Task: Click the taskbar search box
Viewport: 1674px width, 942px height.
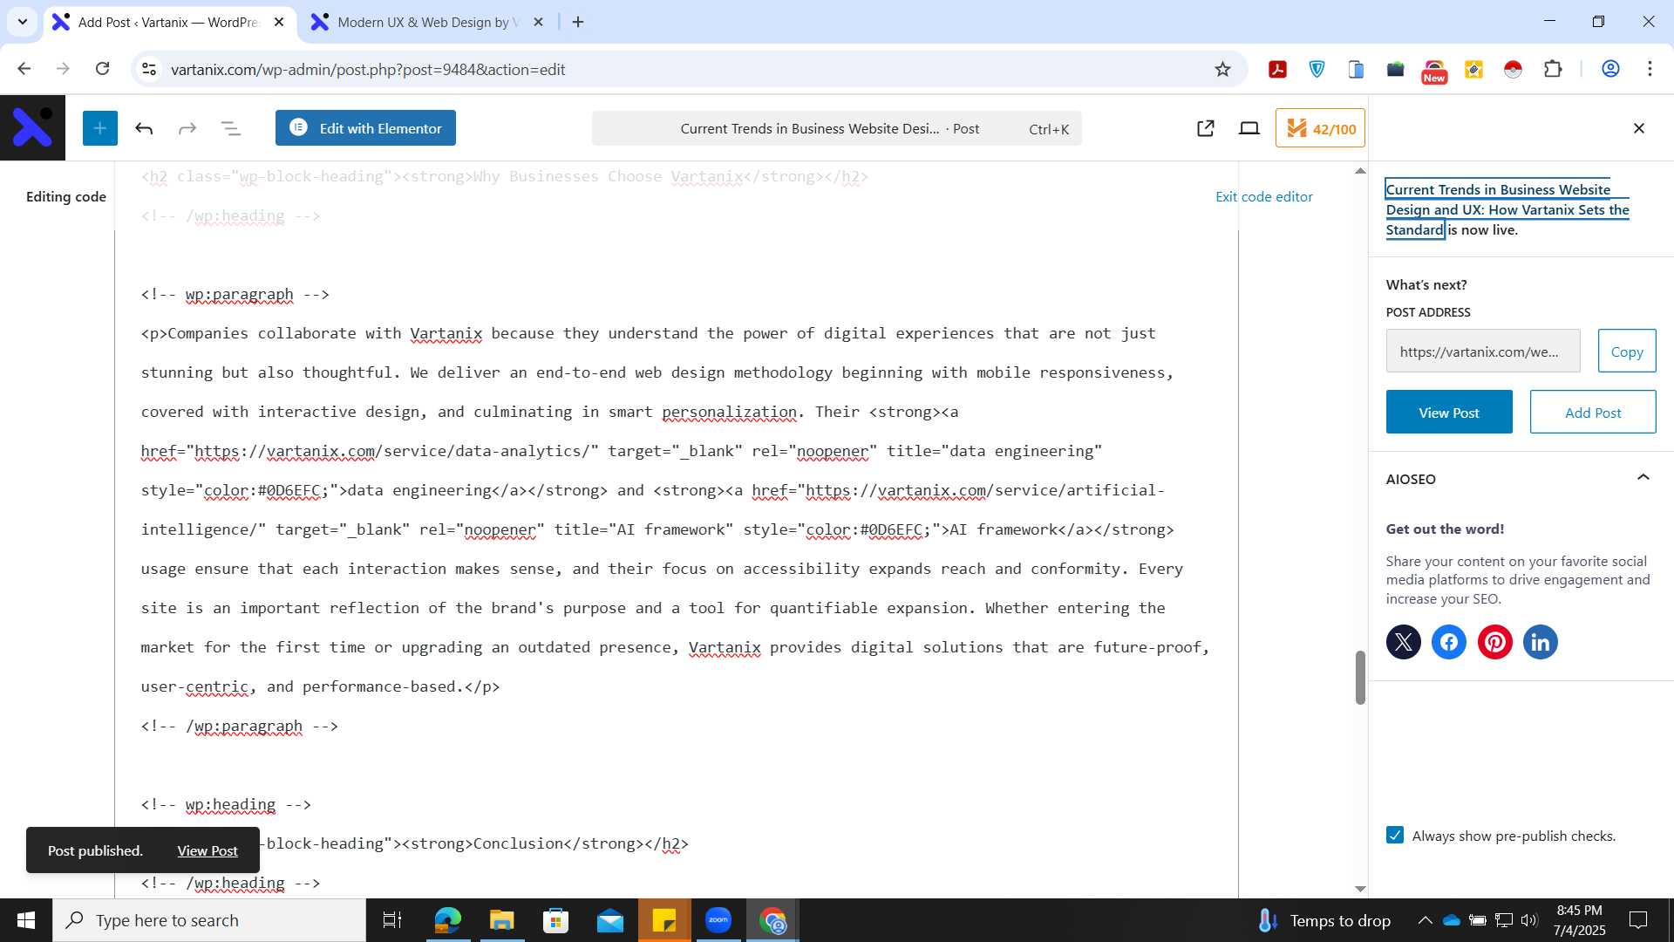Action: [209, 920]
